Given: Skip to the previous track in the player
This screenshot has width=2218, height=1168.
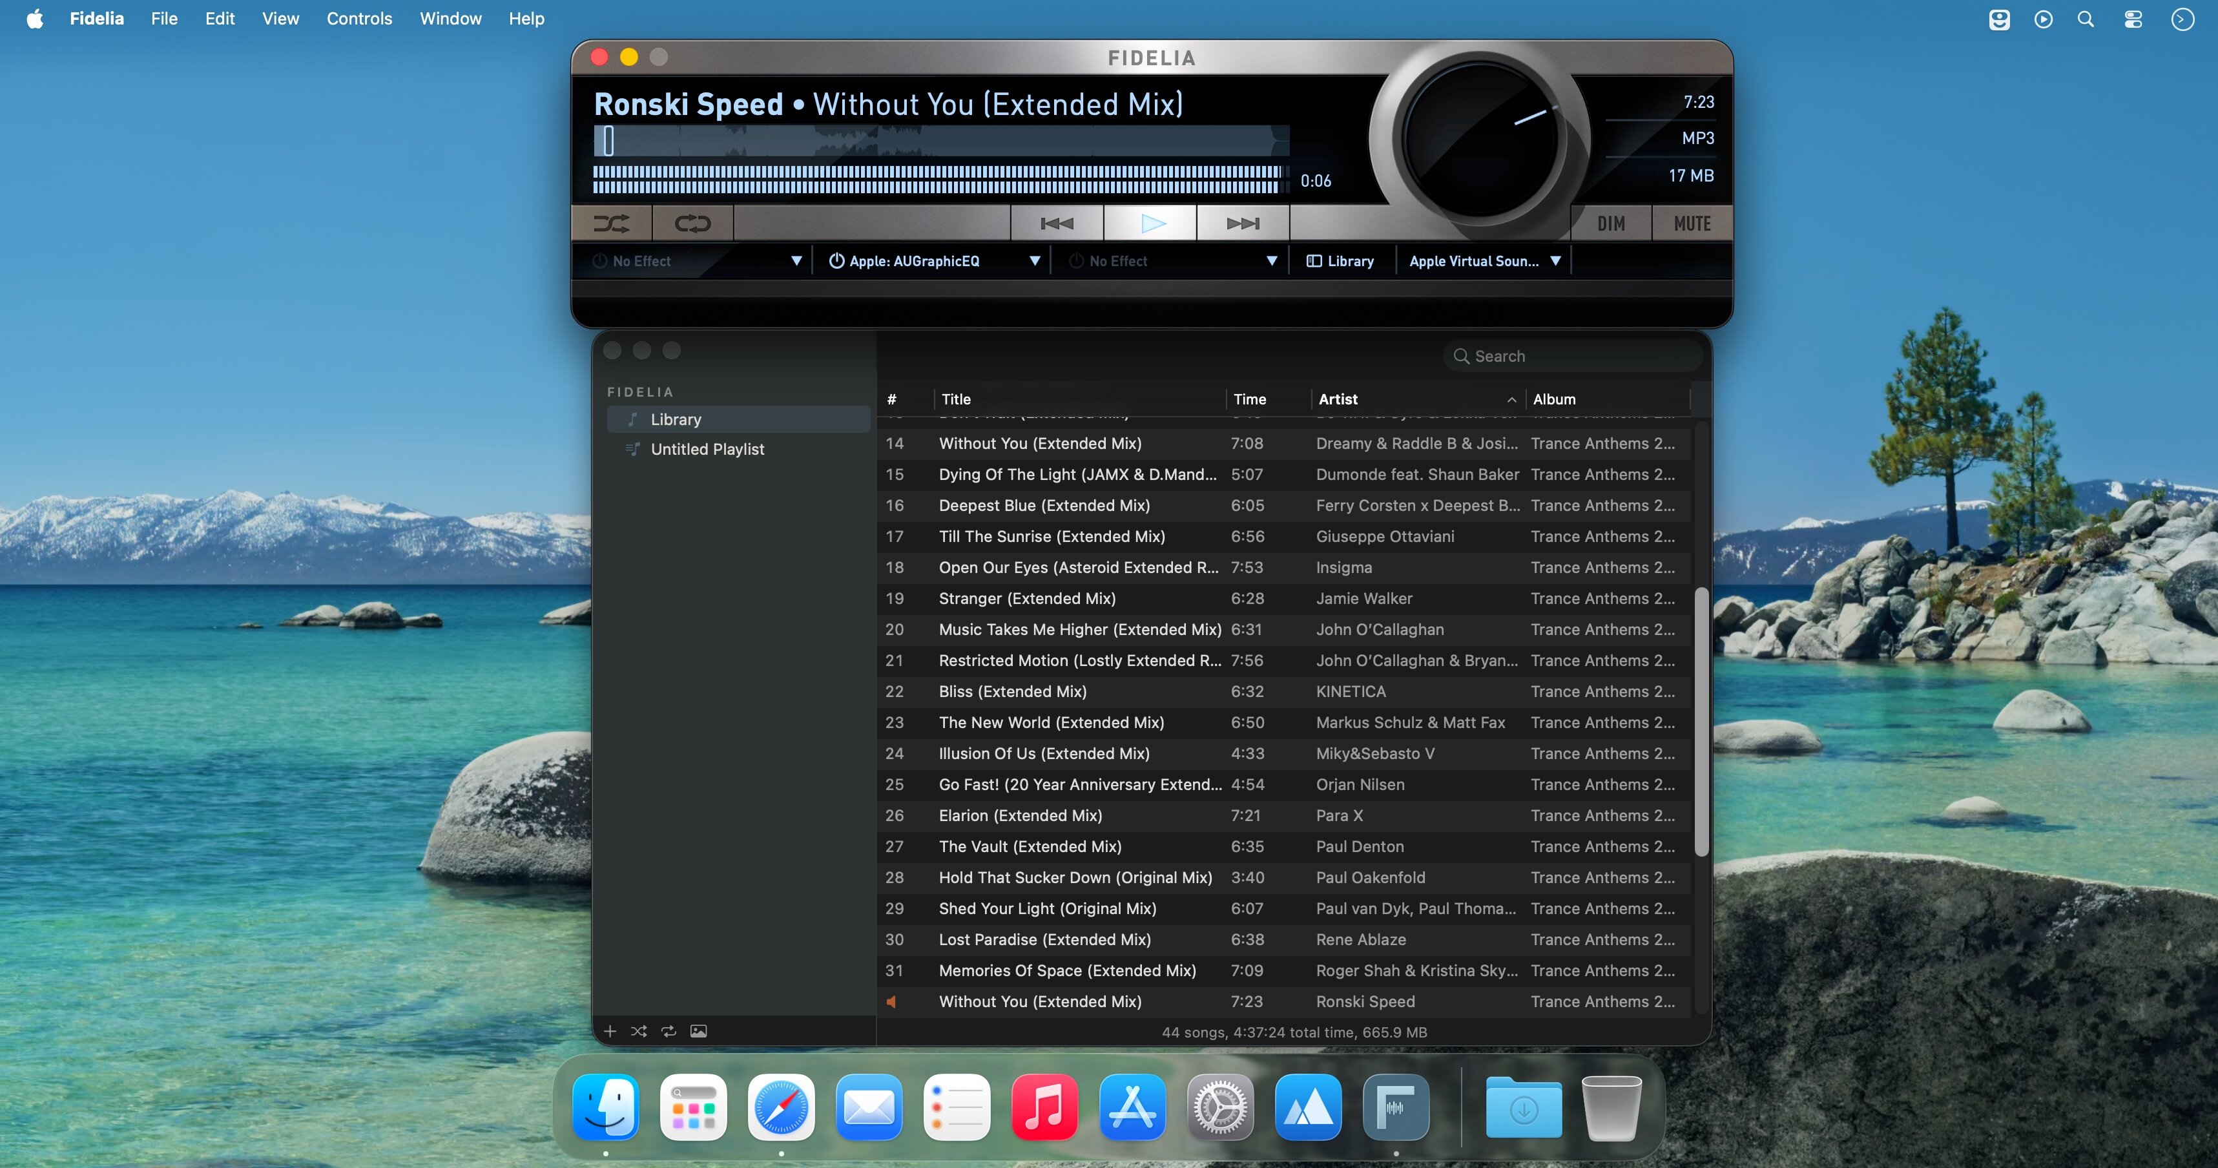Looking at the screenshot, I should 1057,224.
